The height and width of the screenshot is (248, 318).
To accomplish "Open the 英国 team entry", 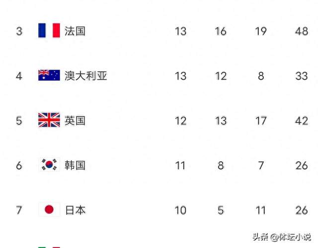I will click(75, 121).
